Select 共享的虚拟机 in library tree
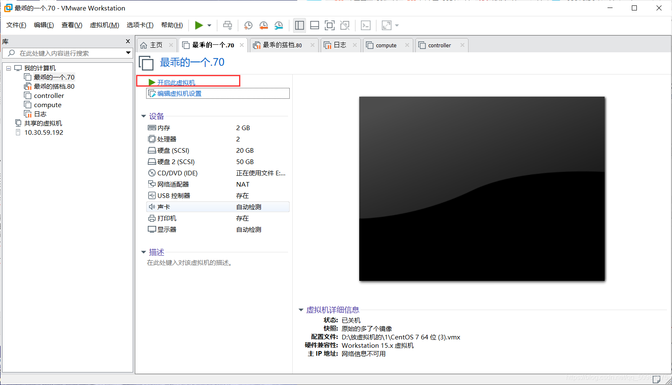672x385 pixels. click(43, 123)
